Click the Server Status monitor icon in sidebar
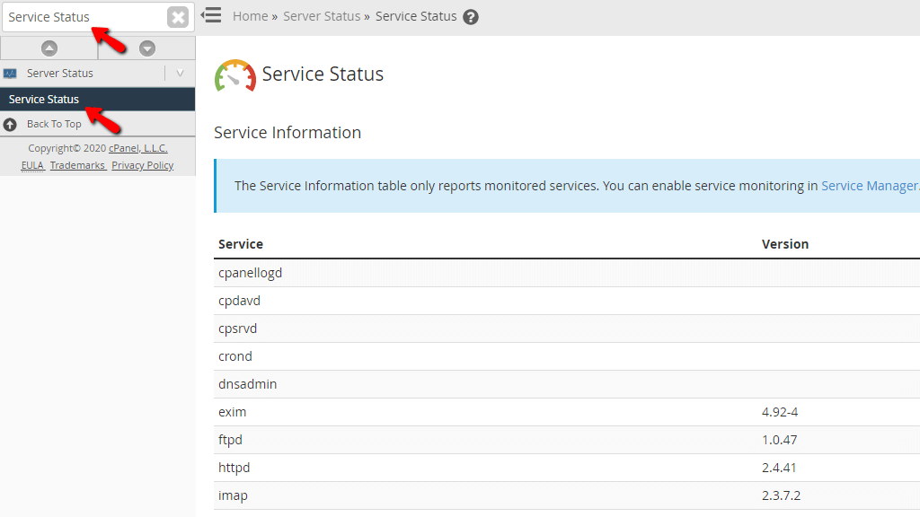 coord(10,73)
